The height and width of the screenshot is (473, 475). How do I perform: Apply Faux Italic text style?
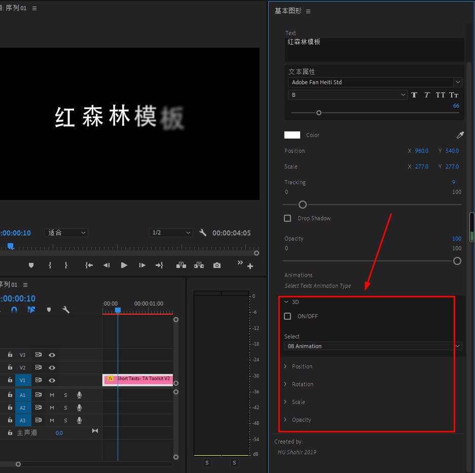click(427, 95)
